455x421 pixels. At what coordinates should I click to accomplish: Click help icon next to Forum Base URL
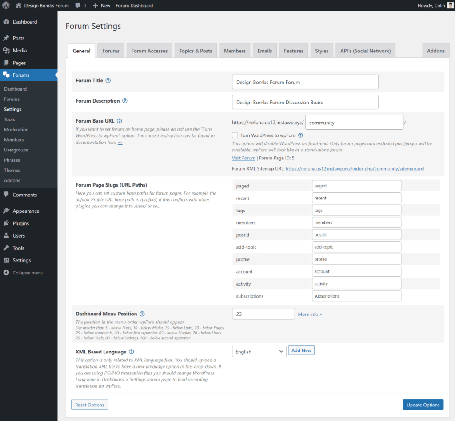coord(119,121)
